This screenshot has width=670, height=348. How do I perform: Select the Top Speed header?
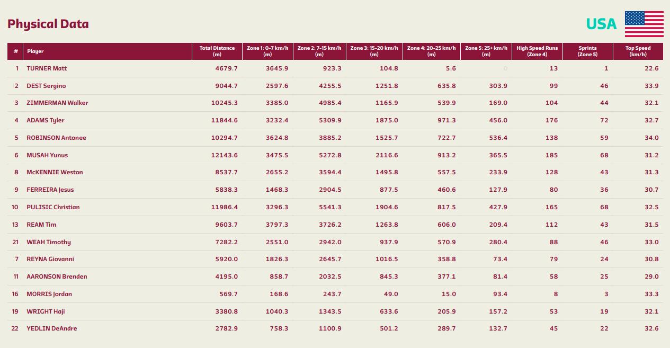638,51
